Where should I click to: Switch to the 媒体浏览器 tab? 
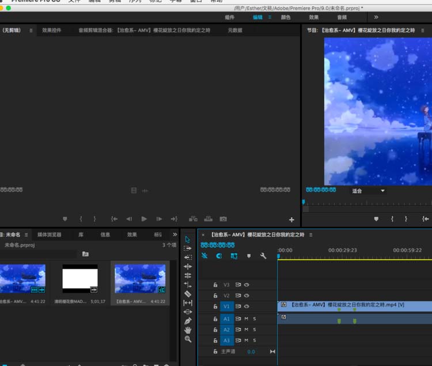pyautogui.click(x=50, y=235)
